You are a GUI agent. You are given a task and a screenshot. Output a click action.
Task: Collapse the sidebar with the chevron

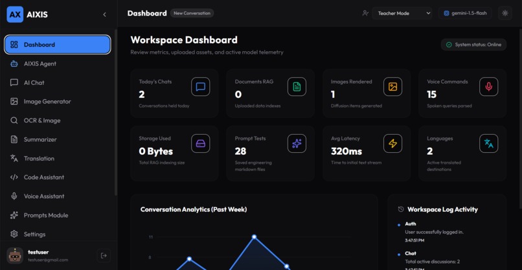point(104,15)
